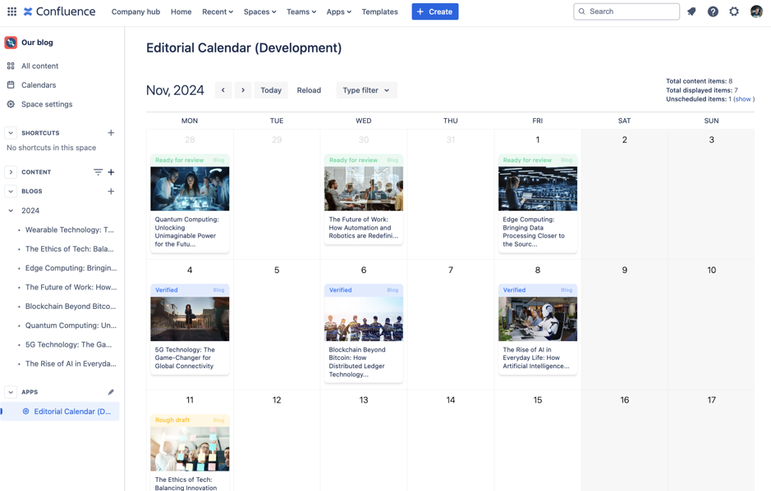Open The Ethics of Tech tree item
The height and width of the screenshot is (491, 771).
[69, 249]
